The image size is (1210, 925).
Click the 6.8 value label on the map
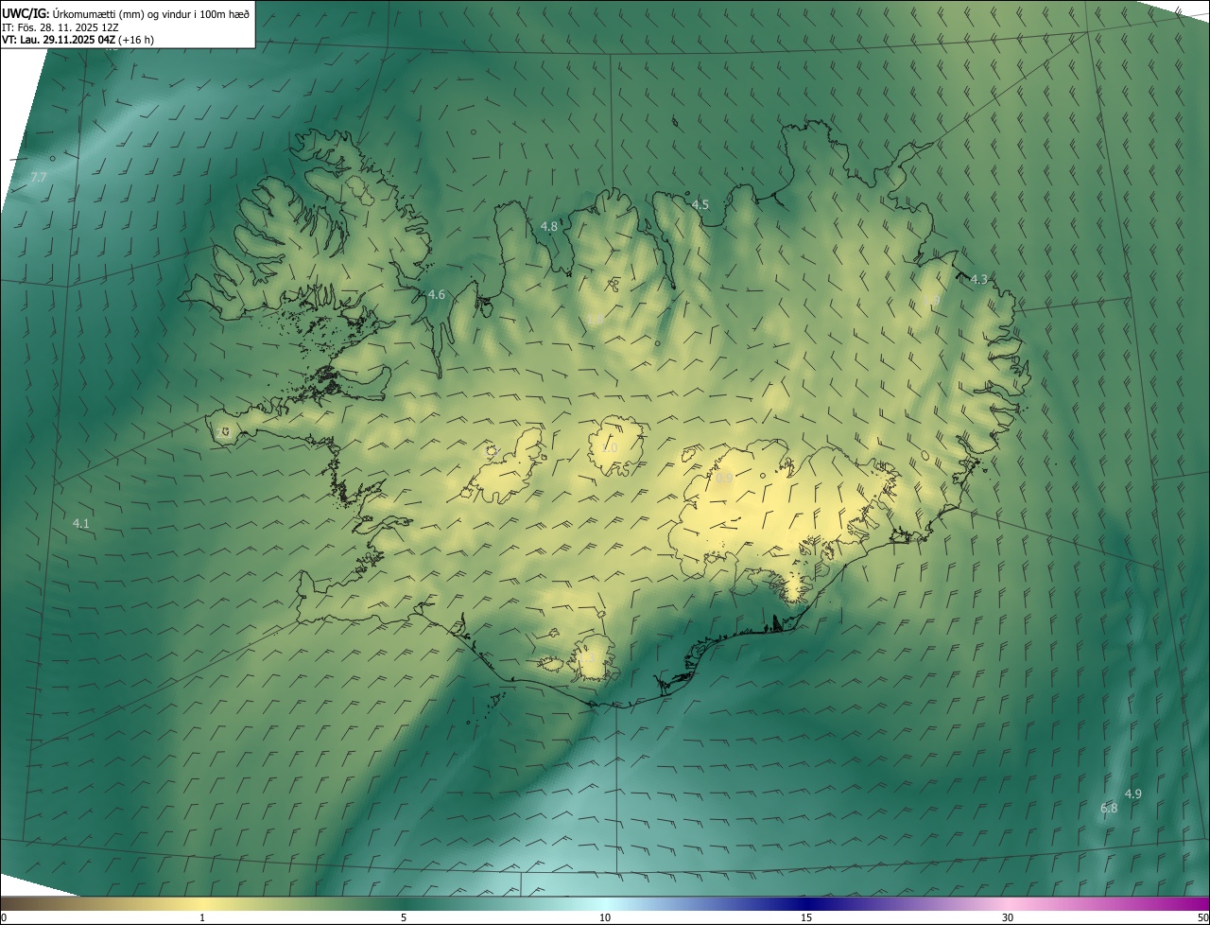click(1109, 809)
